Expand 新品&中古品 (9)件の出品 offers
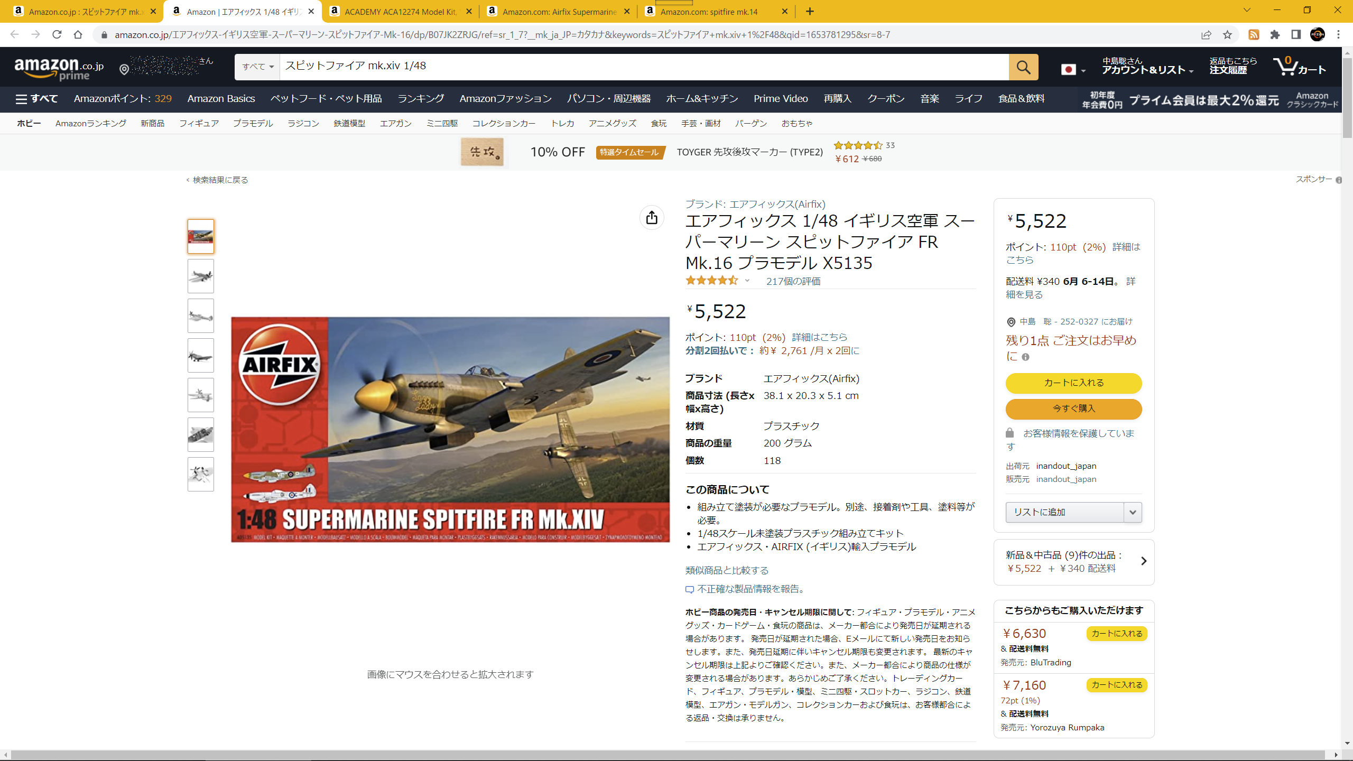Viewport: 1353px width, 761px height. tap(1074, 562)
